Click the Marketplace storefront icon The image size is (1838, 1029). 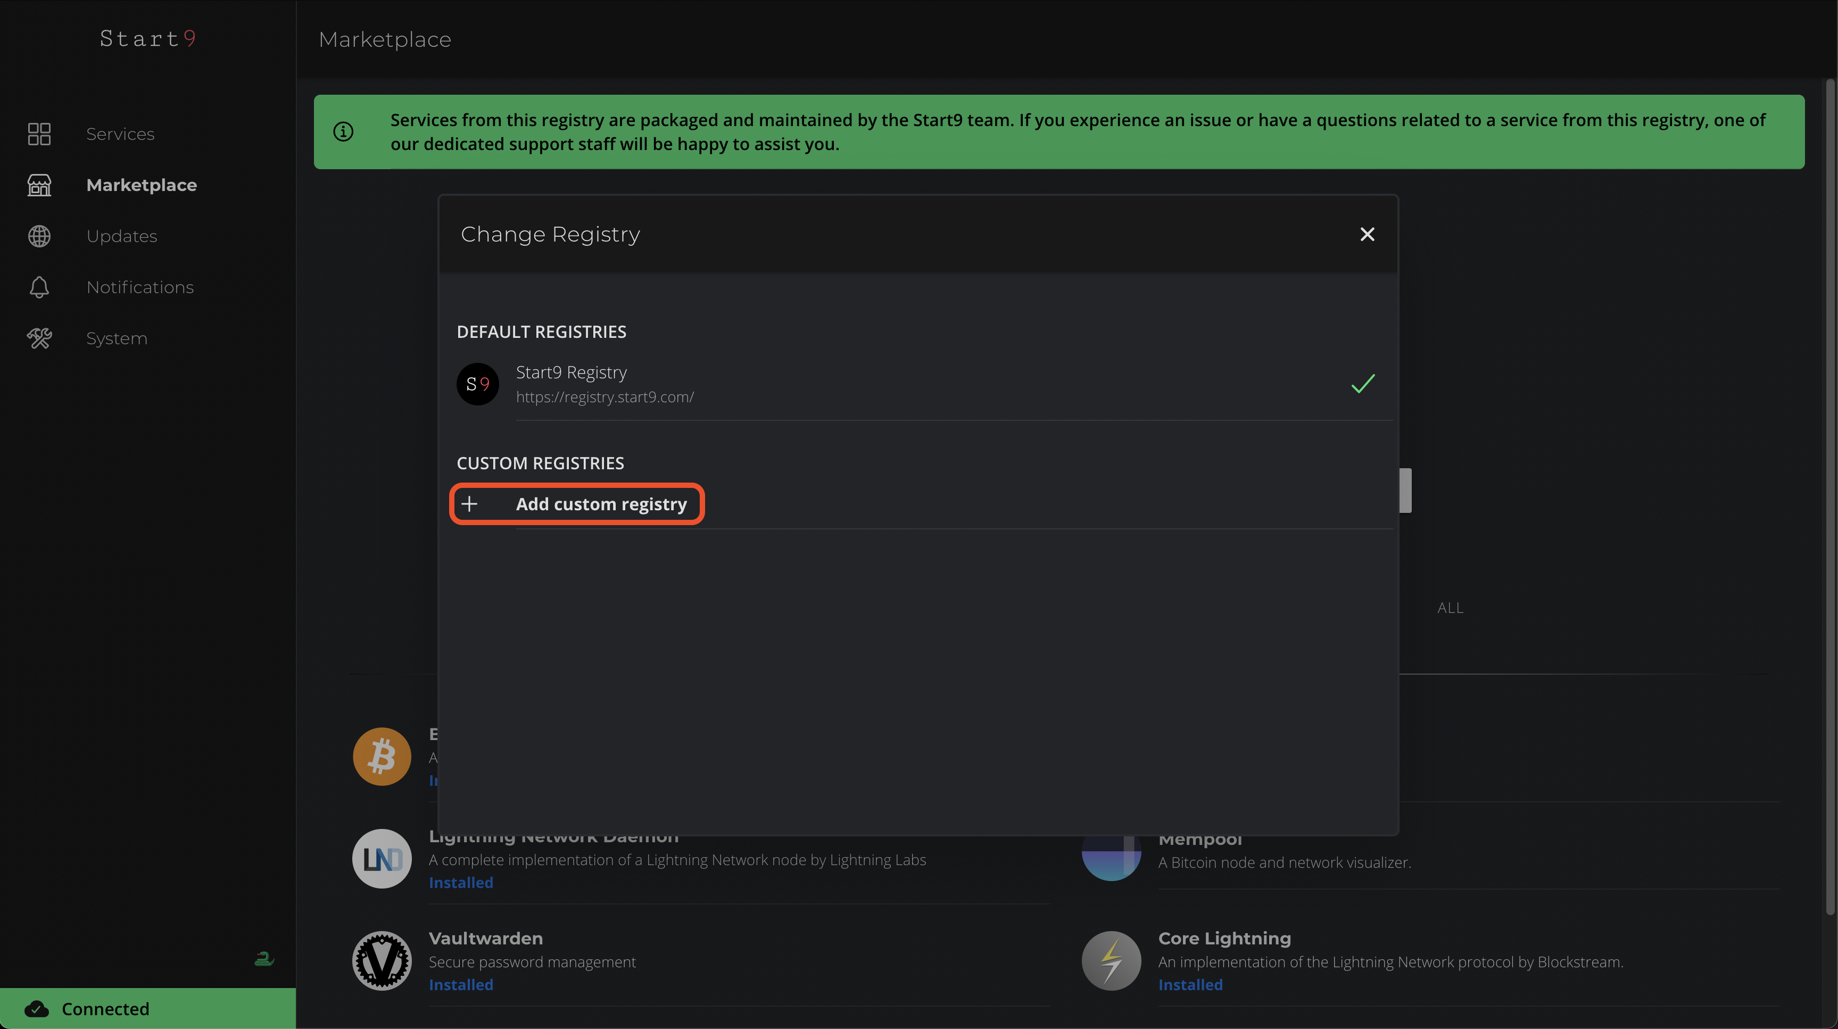coord(39,186)
